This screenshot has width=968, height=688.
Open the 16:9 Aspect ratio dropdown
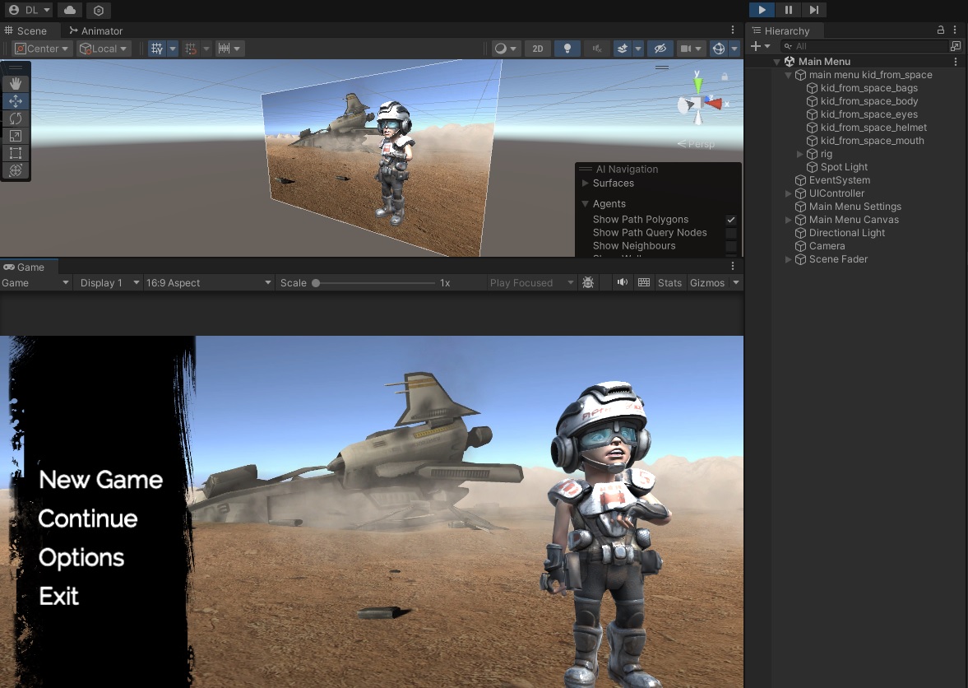click(x=207, y=282)
